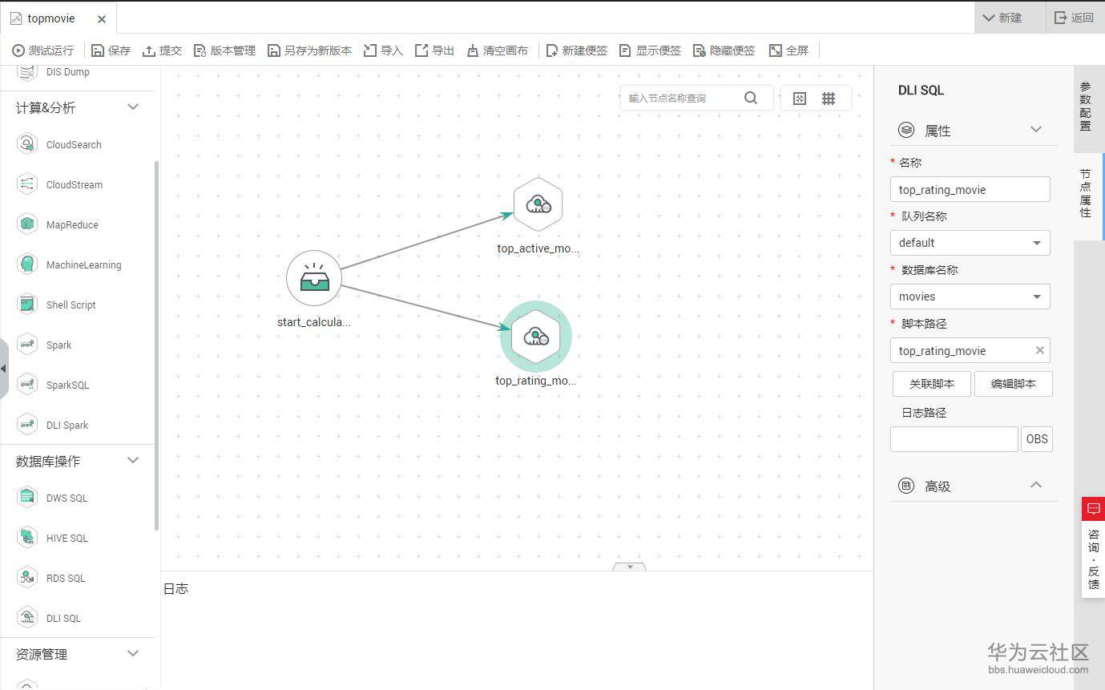This screenshot has width=1105, height=690.
Task: Clear the canvas with 清空画布
Action: coord(497,50)
